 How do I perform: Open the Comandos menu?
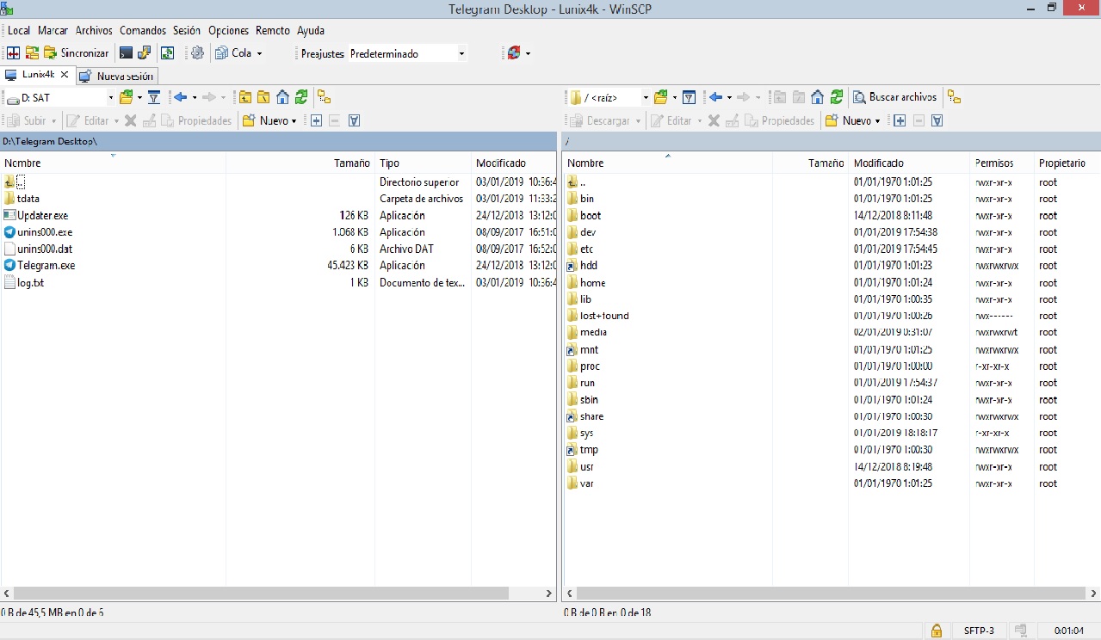pyautogui.click(x=143, y=30)
